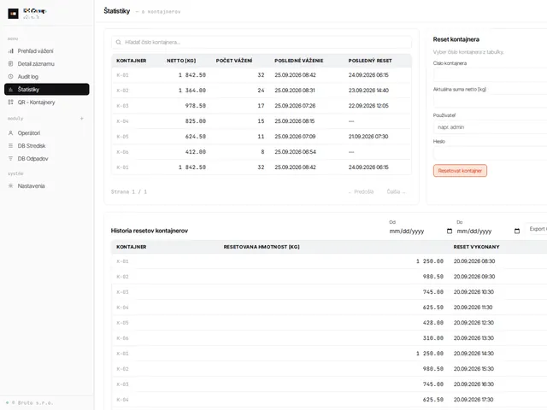Click the Štatistiky sidebar icon
The width and height of the screenshot is (547, 410).
click(10, 89)
